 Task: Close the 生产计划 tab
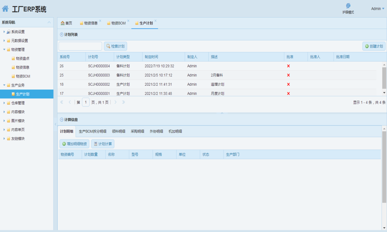pos(155,21)
